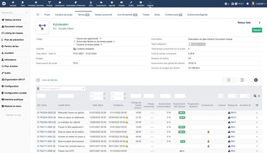Image resolution: width=267 pixels, height=153 pixels.
Task: Clear the filters with the X icon
Action: coord(259,96)
